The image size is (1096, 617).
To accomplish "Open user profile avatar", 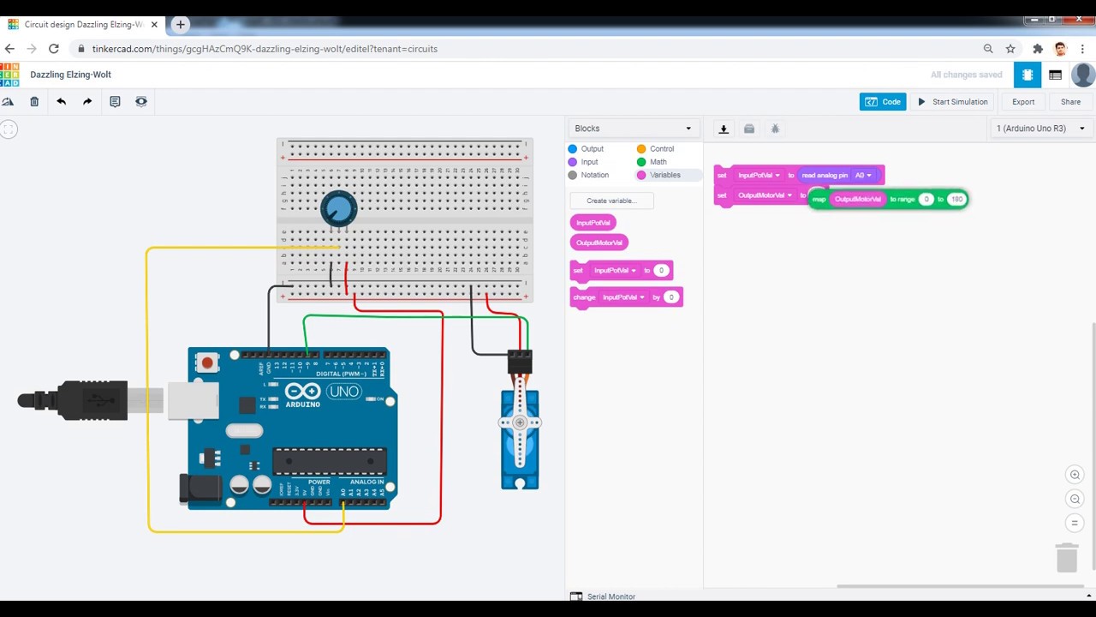I will 1083,75.
